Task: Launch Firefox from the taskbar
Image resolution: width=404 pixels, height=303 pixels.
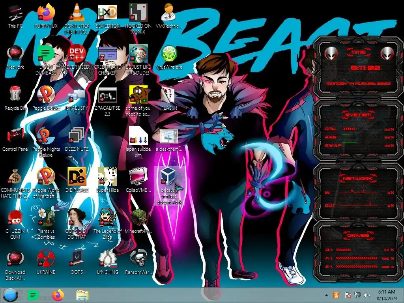Action: (58, 295)
